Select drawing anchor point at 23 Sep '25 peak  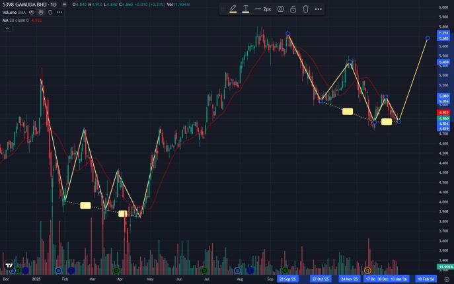287,34
